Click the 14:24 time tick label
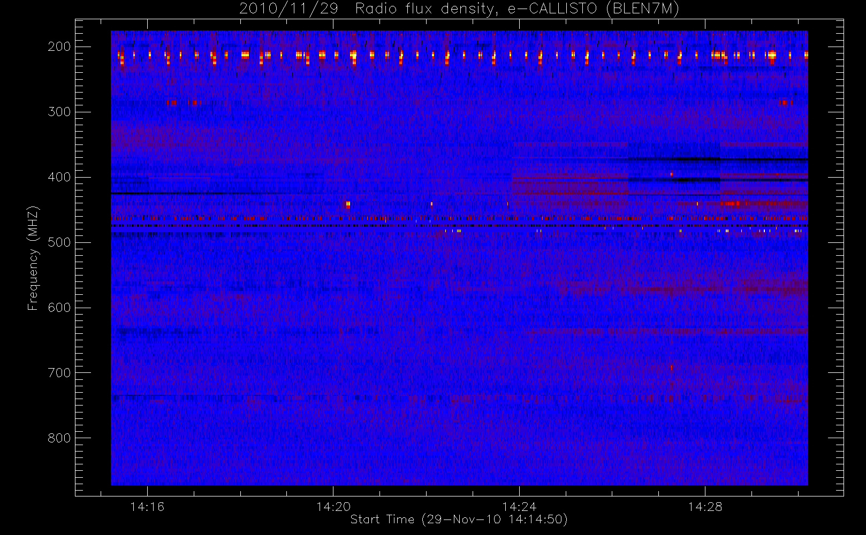This screenshot has height=535, width=866. [x=519, y=507]
